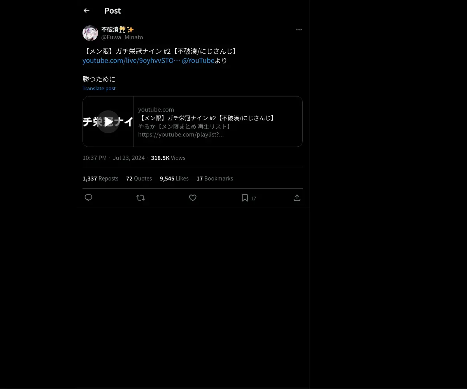Open the reply speech bubble icon

click(x=88, y=198)
